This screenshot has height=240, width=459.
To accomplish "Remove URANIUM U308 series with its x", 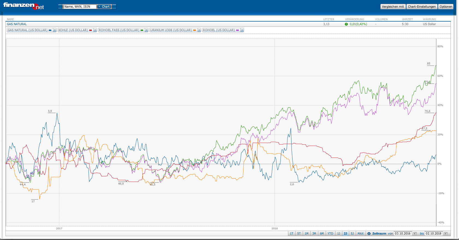I will pos(199,30).
